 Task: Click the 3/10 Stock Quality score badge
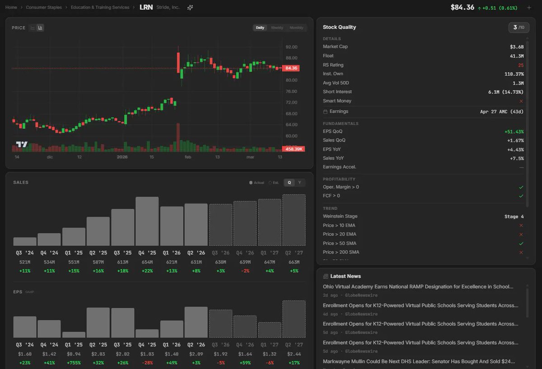coord(519,27)
